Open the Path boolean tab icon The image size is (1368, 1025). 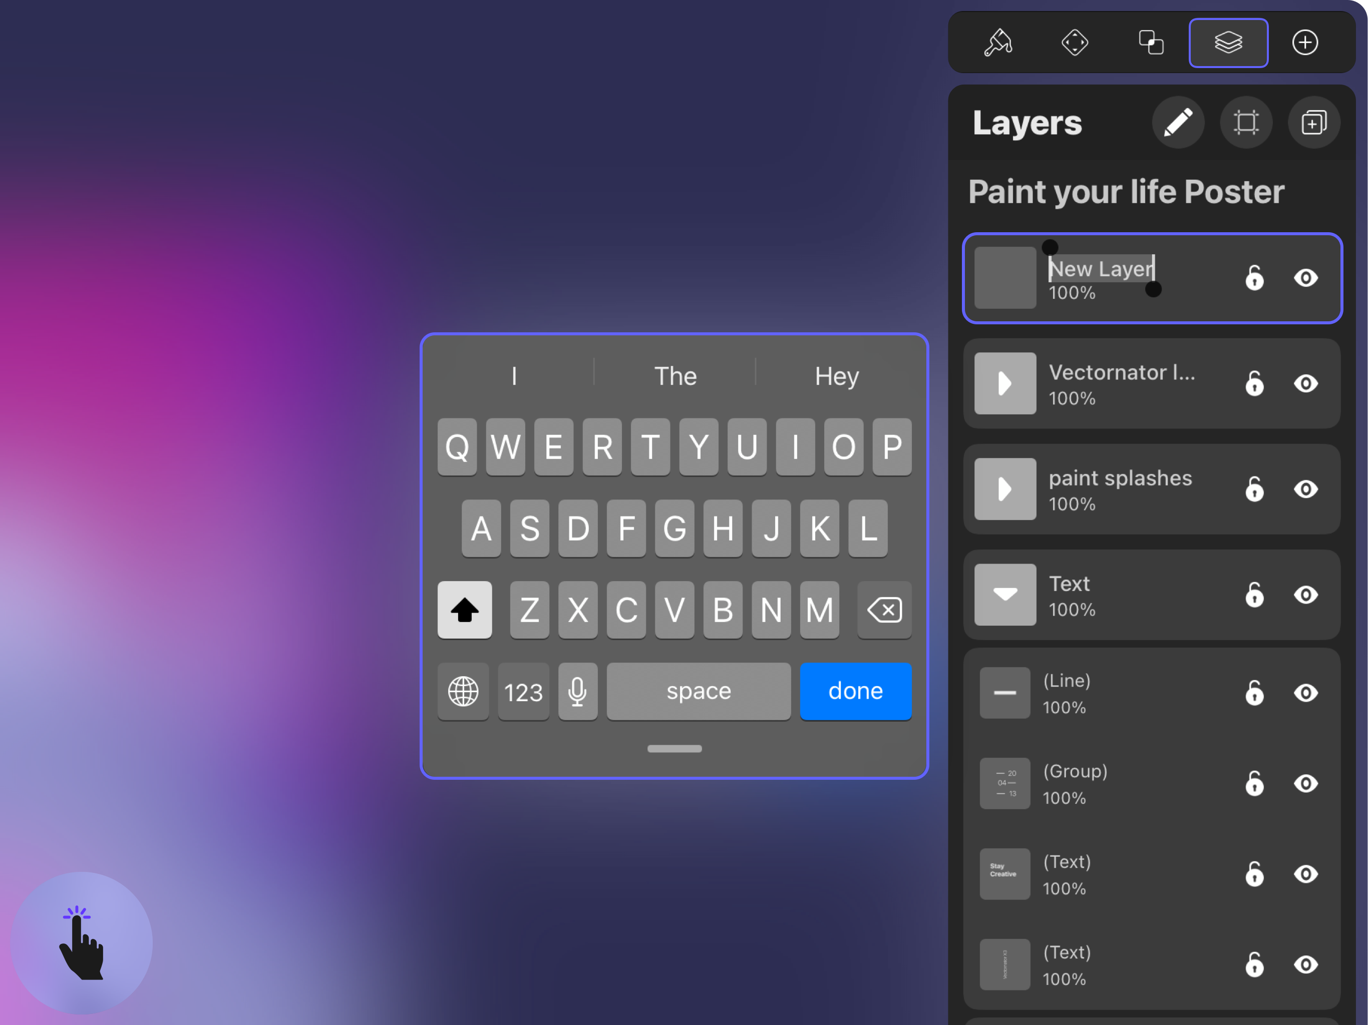(1151, 43)
